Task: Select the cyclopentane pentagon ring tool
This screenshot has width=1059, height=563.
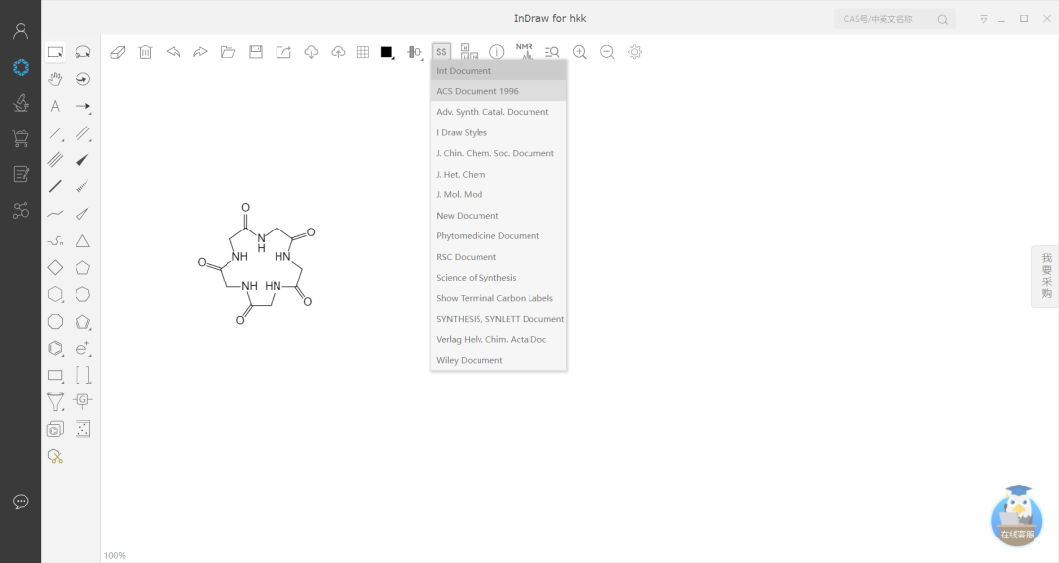Action: point(83,267)
